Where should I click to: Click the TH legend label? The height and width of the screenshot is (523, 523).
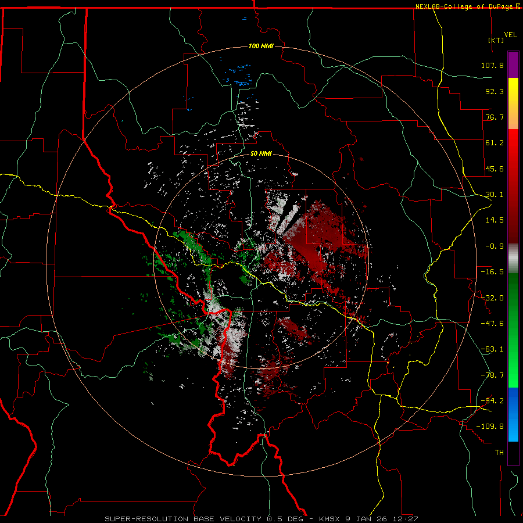(x=499, y=453)
